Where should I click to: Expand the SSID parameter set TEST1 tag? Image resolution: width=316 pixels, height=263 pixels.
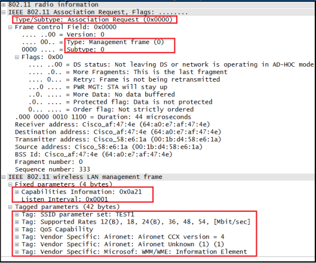17,215
